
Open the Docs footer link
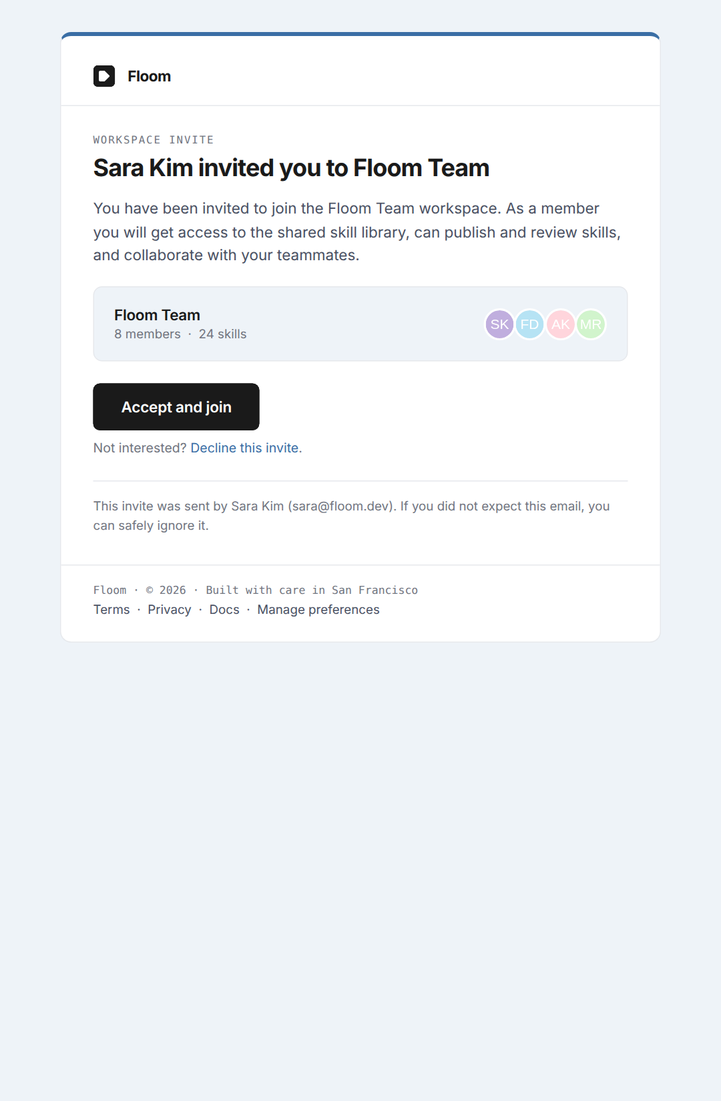tap(224, 610)
